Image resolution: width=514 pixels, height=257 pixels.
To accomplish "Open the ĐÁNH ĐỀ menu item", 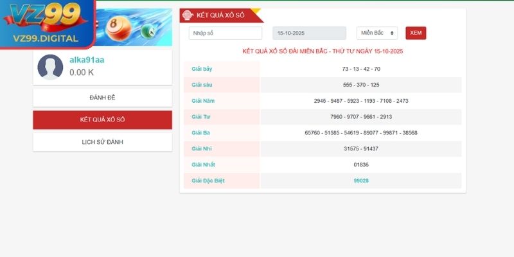I will click(103, 98).
